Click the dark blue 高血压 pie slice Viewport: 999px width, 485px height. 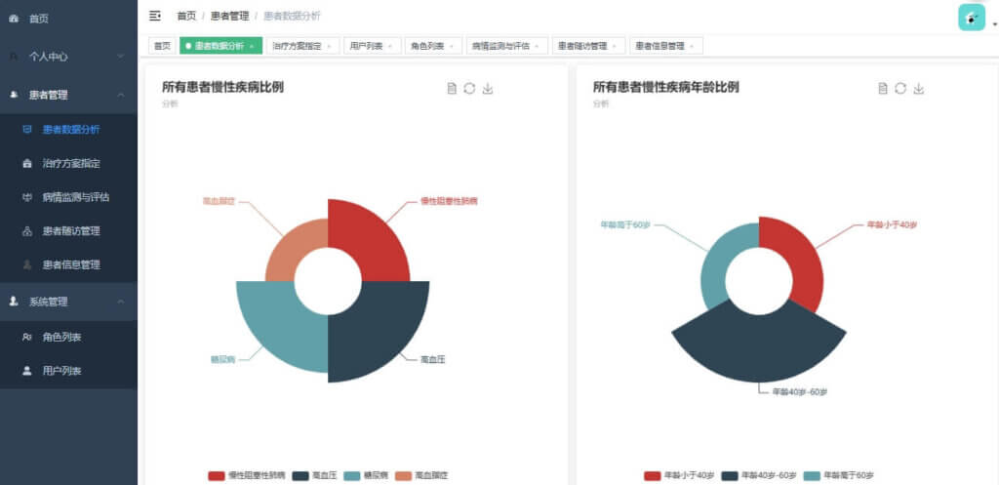pyautogui.click(x=376, y=328)
